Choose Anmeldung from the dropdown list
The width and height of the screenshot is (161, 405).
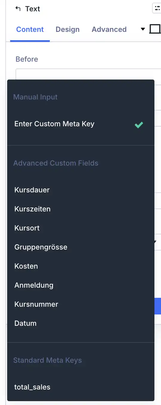click(81, 285)
